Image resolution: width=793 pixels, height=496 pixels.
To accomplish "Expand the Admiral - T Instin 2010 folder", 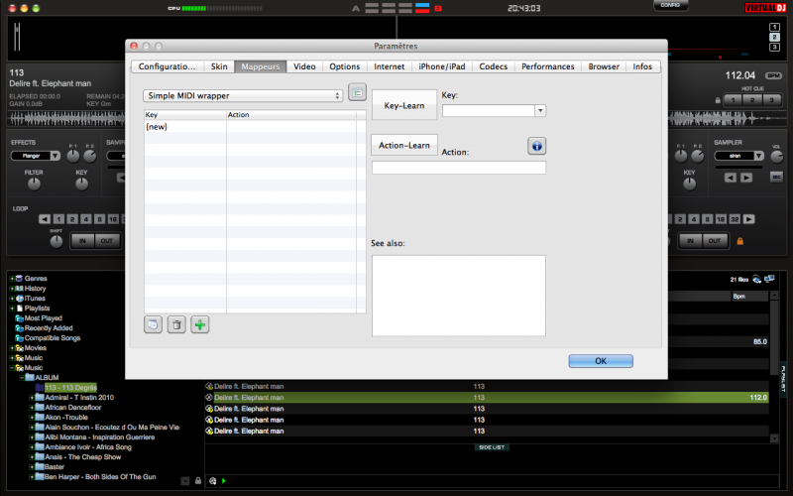I will [32, 398].
